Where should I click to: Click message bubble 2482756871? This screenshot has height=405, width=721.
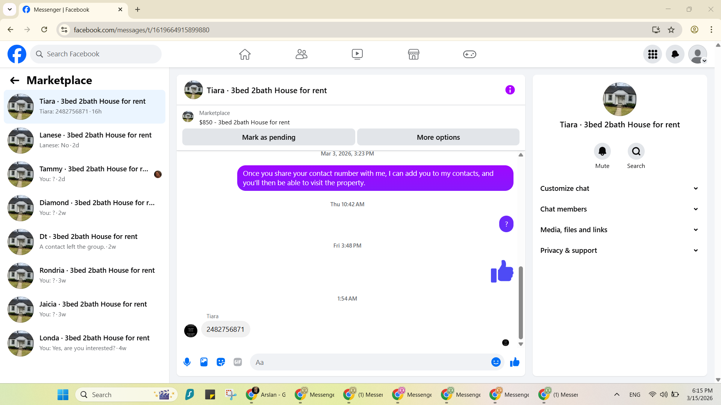click(x=226, y=329)
